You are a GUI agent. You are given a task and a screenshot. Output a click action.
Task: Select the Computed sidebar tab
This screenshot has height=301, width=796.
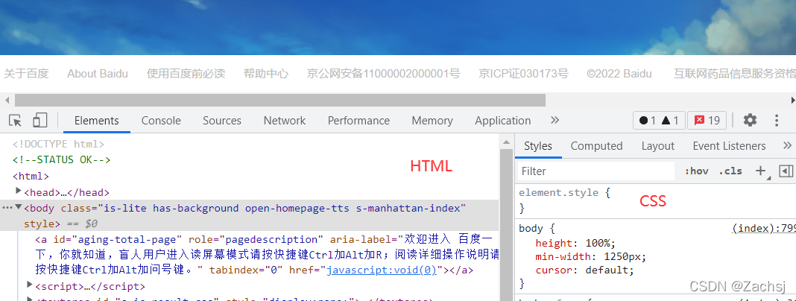pos(596,146)
